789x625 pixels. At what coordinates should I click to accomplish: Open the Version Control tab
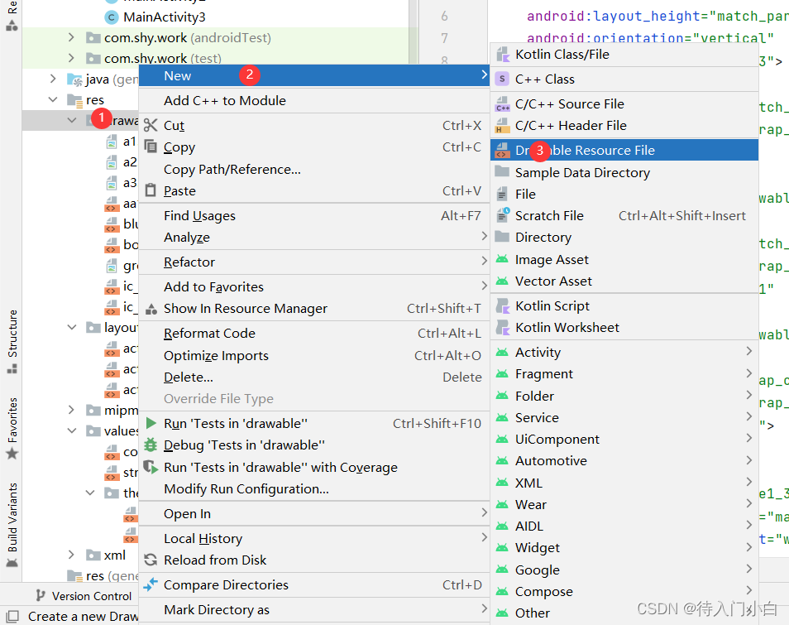coord(89,595)
